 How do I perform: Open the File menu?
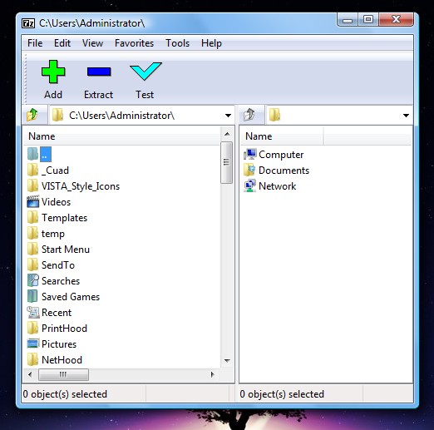(35, 43)
